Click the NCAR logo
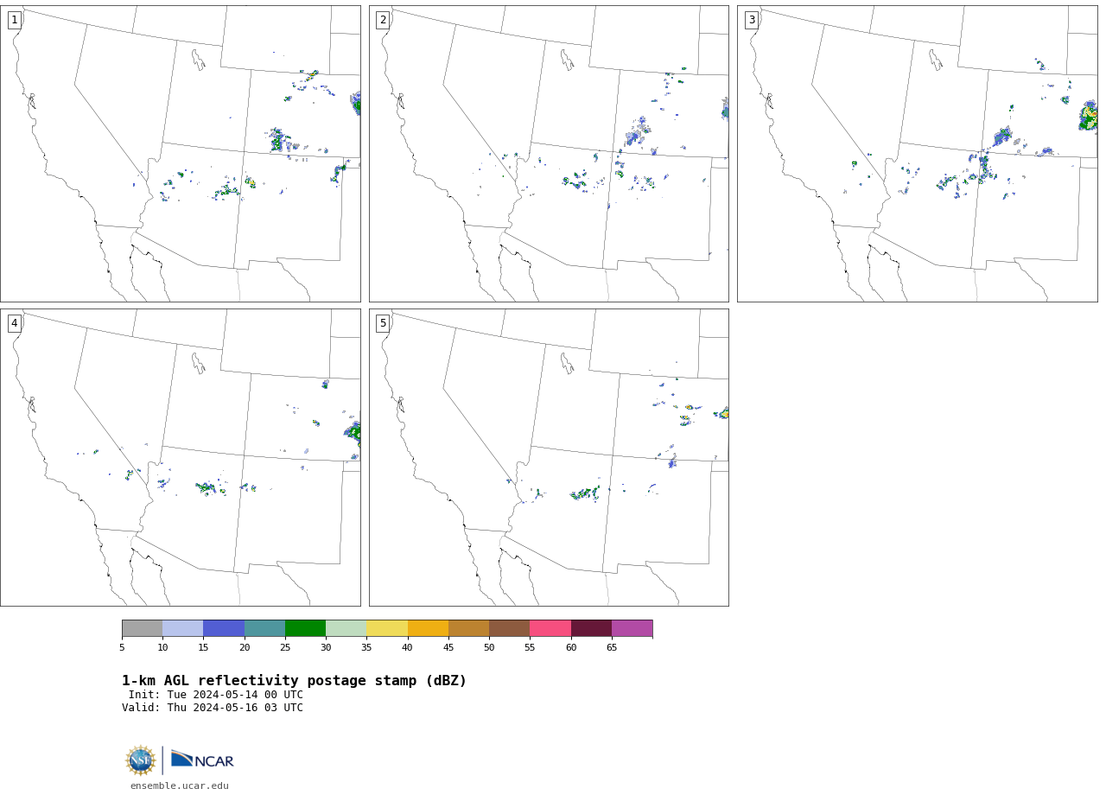The height and width of the screenshot is (795, 1106). click(x=202, y=760)
